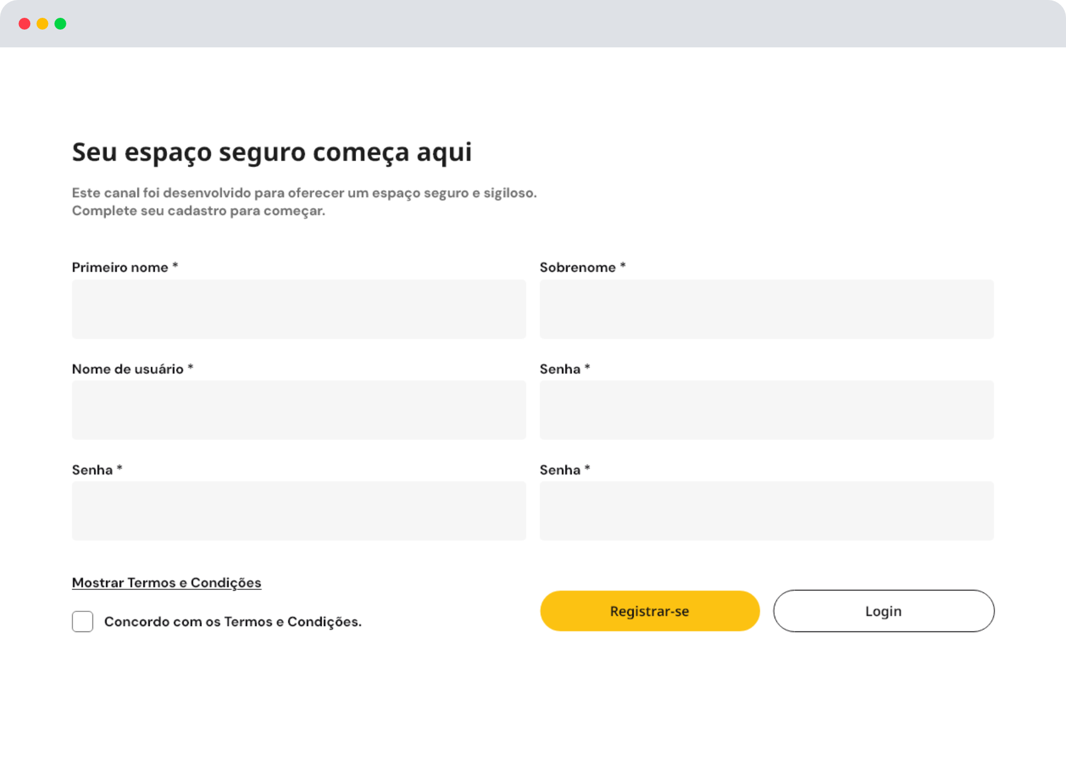Click the Login button

[x=883, y=611]
